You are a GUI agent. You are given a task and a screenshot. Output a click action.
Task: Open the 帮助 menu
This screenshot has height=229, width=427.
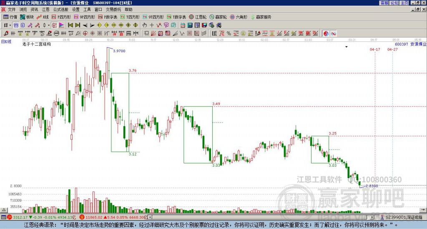(128, 10)
